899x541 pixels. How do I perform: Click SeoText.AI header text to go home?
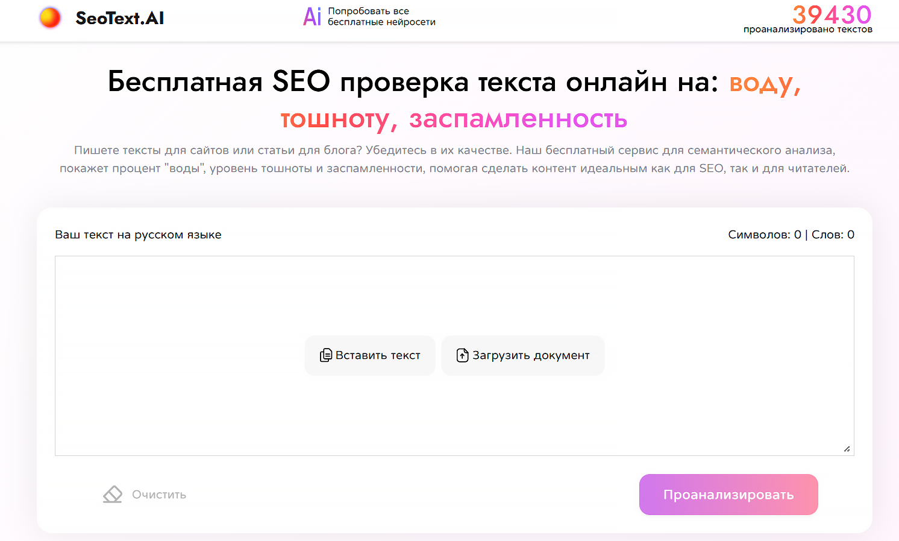click(119, 17)
